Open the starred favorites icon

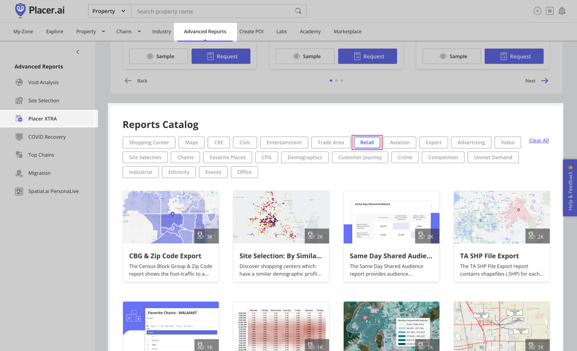pos(550,11)
